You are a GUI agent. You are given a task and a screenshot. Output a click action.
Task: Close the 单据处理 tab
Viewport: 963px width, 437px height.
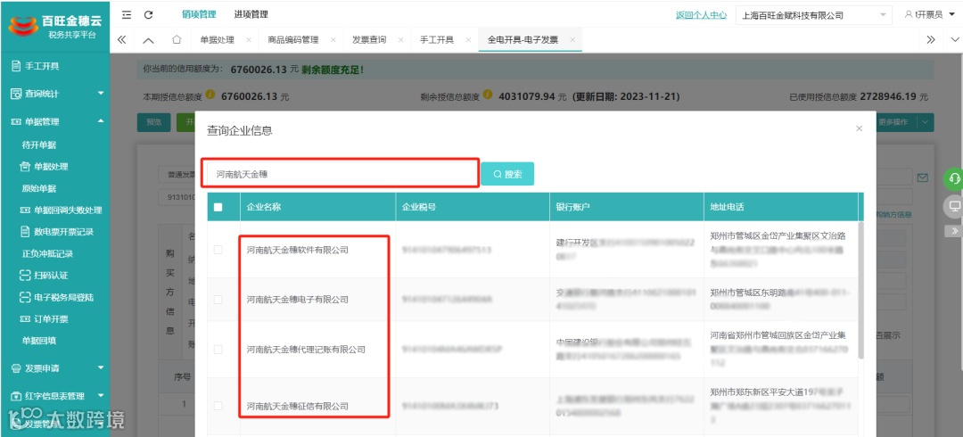(248, 40)
